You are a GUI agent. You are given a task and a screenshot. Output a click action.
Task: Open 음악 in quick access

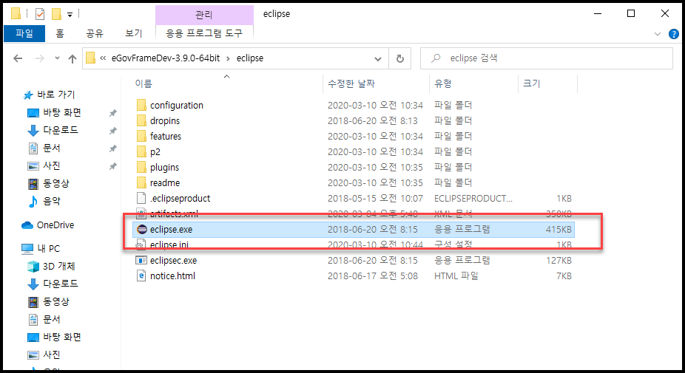tap(44, 201)
